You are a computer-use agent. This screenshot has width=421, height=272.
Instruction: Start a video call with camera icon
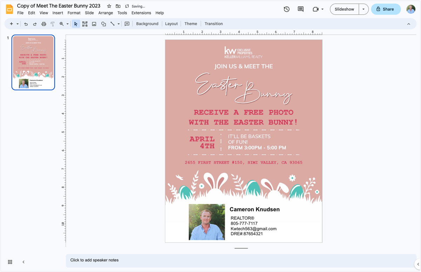click(x=316, y=9)
